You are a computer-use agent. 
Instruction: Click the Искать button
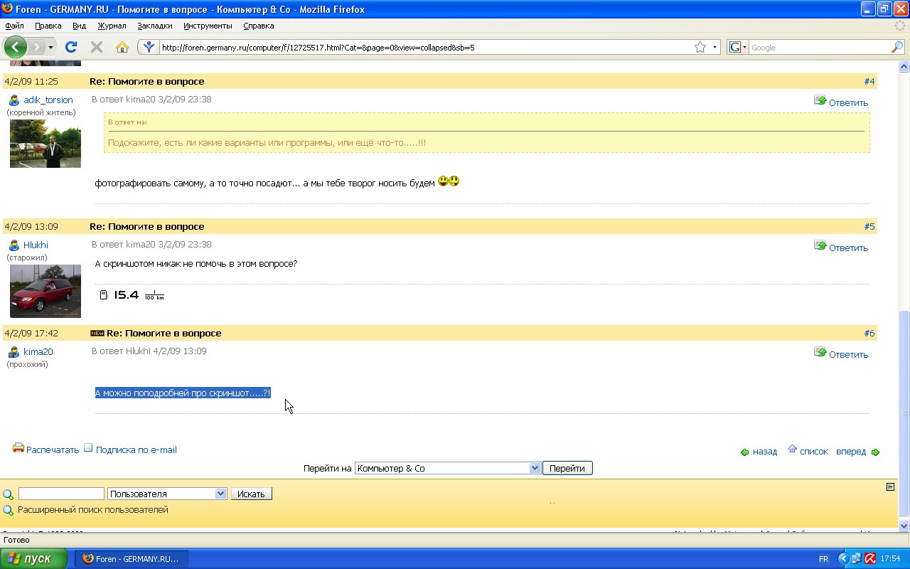(251, 494)
